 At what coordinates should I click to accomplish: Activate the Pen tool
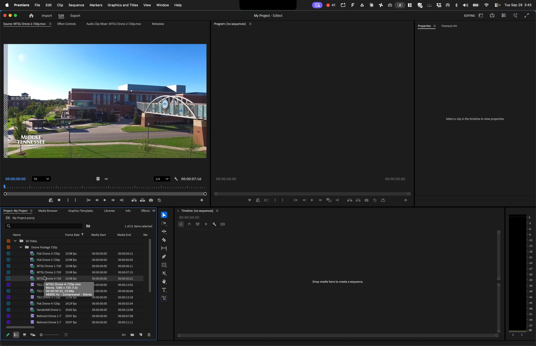tap(164, 257)
